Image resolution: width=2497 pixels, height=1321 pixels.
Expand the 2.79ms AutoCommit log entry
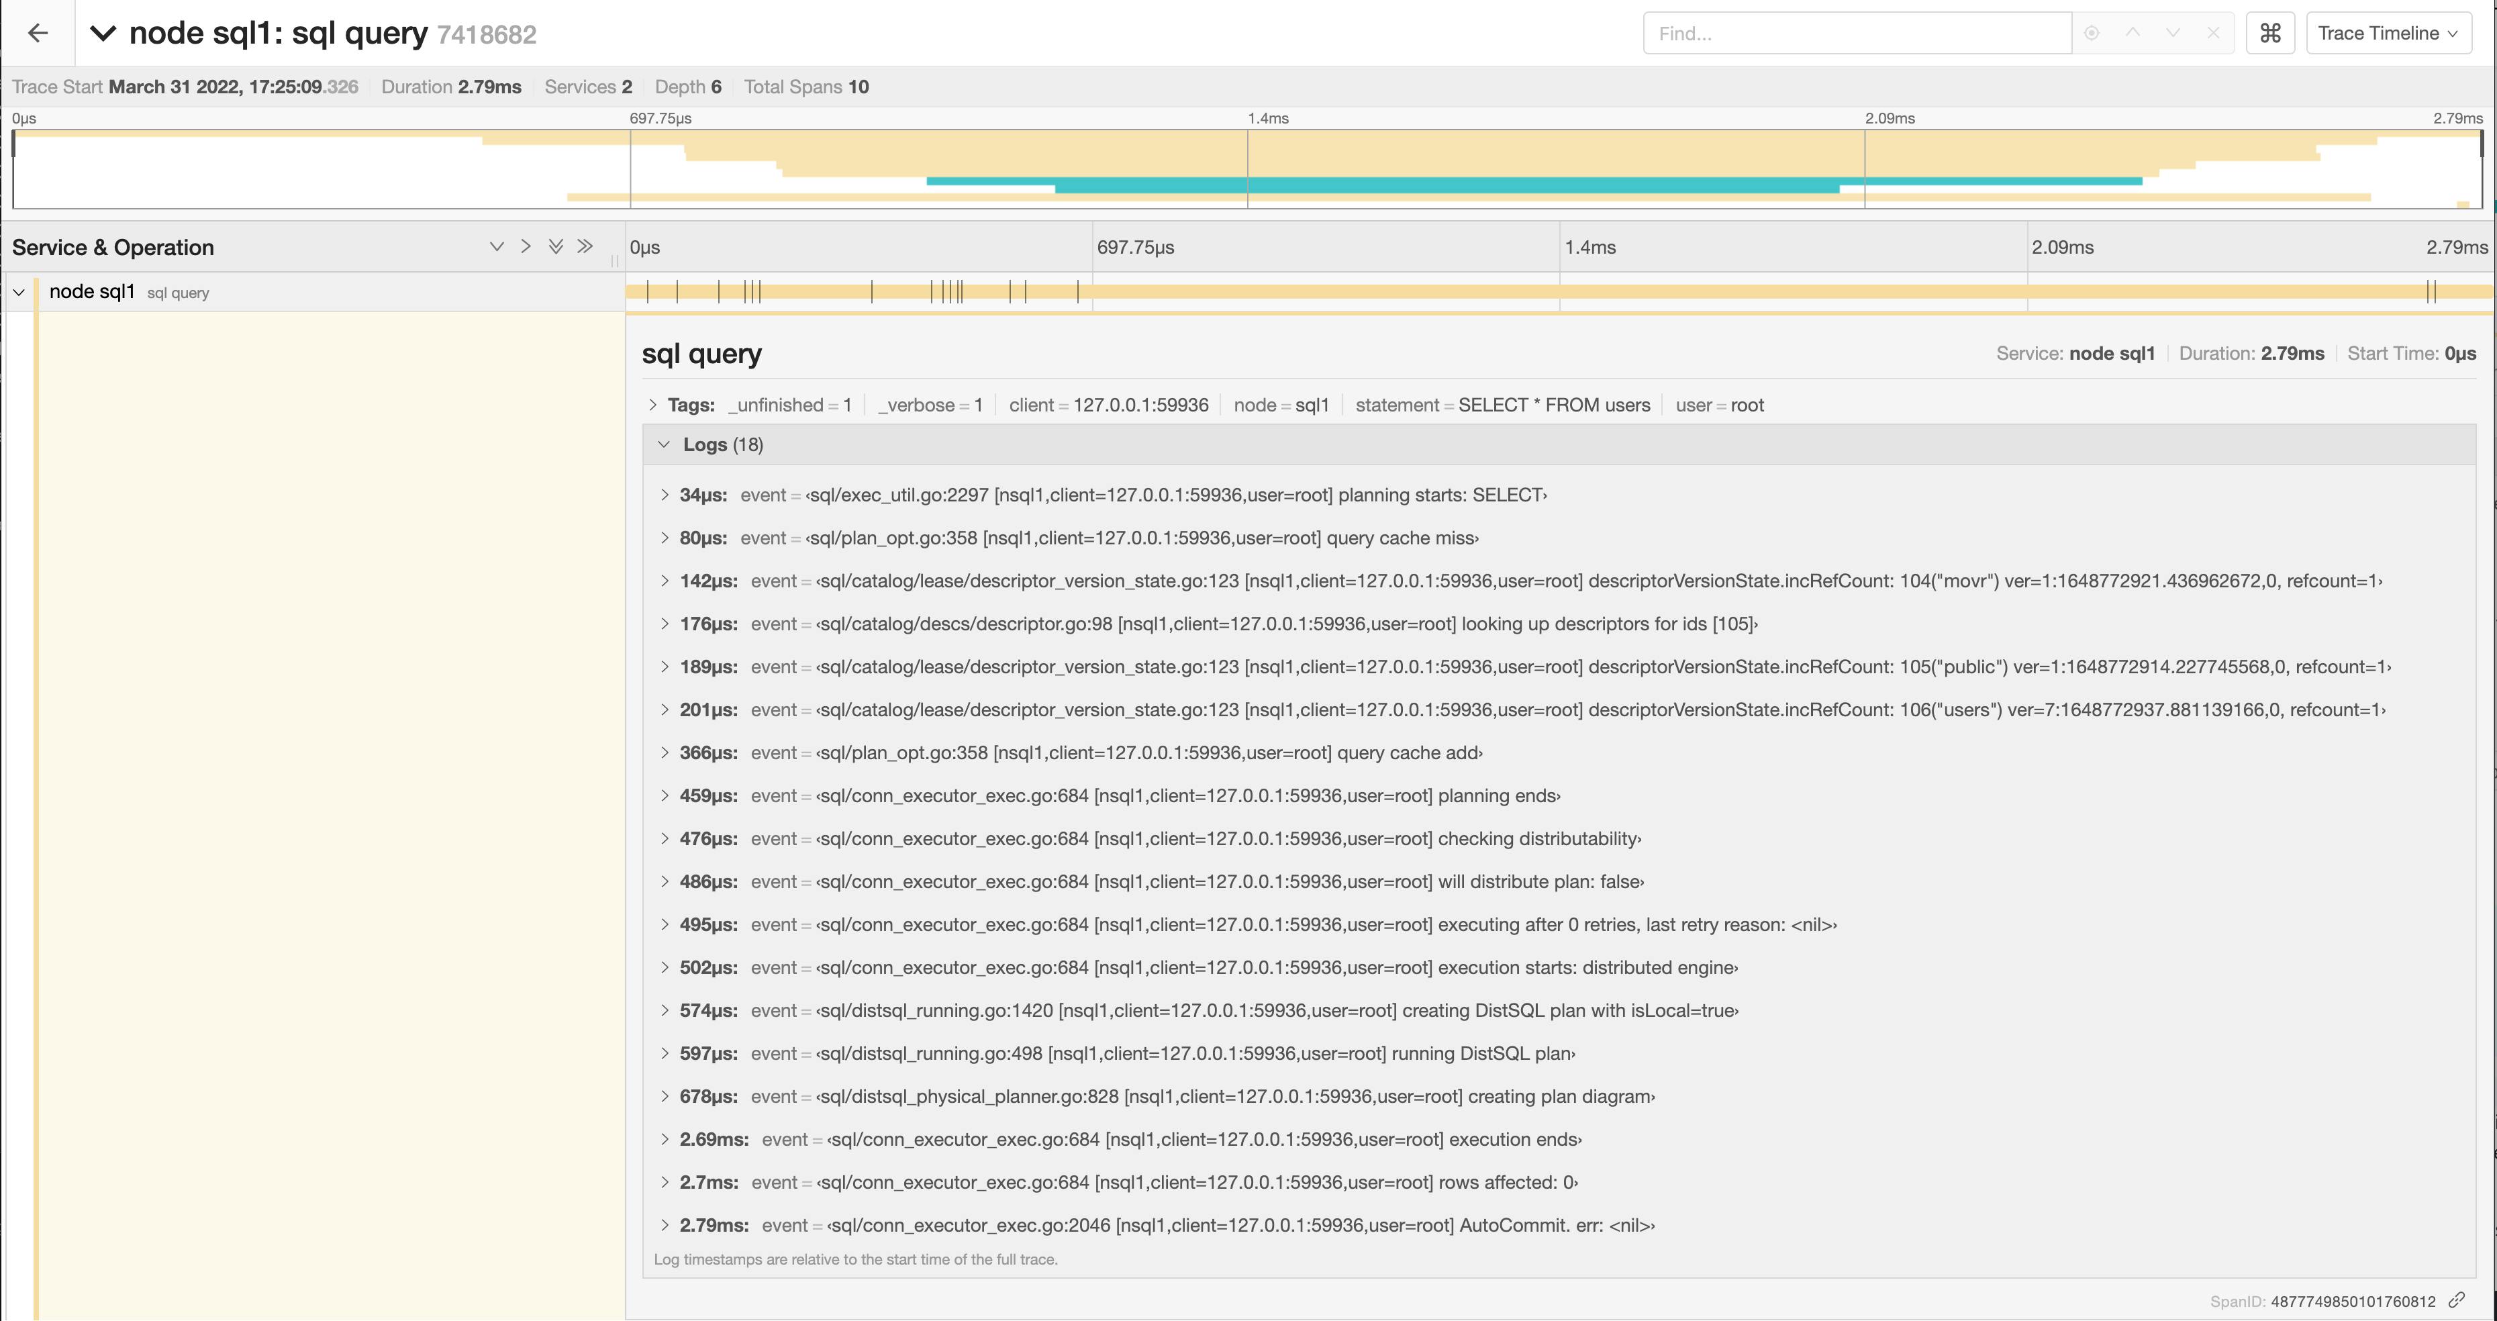(x=665, y=1225)
